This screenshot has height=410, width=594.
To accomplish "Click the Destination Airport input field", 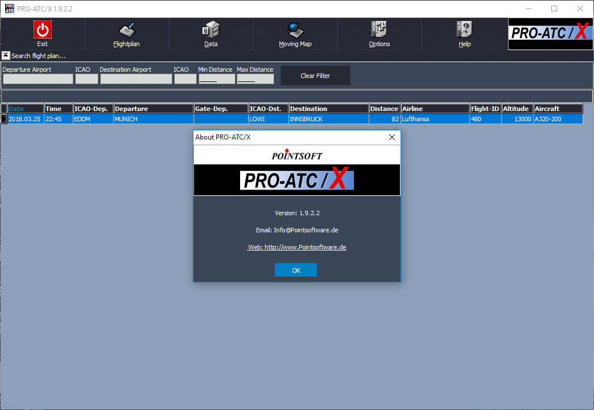I will 136,79.
